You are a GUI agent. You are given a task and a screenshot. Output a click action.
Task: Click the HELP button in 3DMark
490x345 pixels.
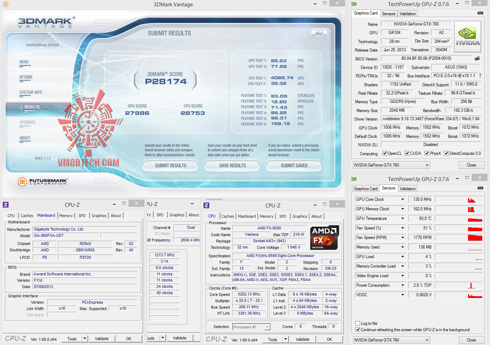pyautogui.click(x=319, y=33)
